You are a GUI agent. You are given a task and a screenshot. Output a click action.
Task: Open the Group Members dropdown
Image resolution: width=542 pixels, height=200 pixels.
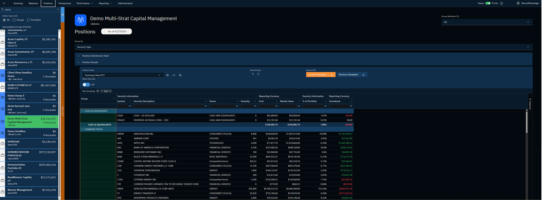point(487,22)
